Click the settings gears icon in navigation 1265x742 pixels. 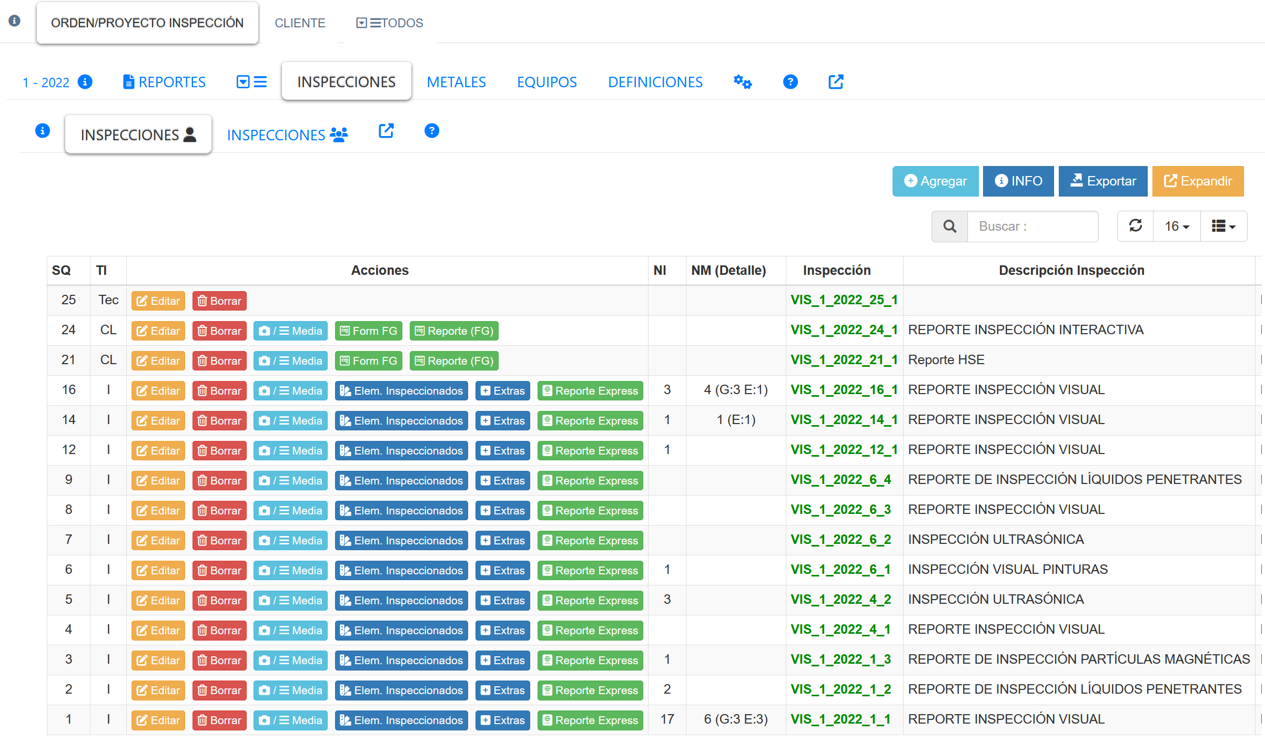(743, 82)
